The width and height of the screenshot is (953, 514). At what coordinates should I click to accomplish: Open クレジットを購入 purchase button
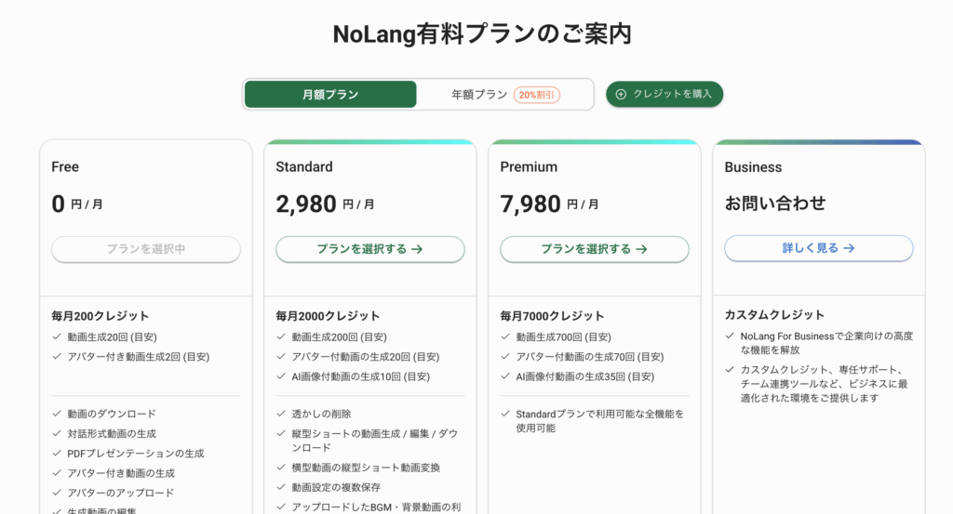[x=664, y=94]
